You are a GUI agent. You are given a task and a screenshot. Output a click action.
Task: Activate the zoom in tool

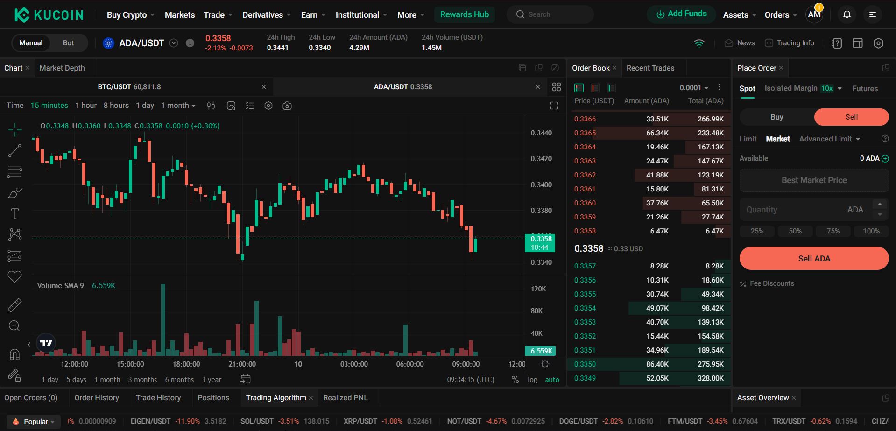click(15, 326)
